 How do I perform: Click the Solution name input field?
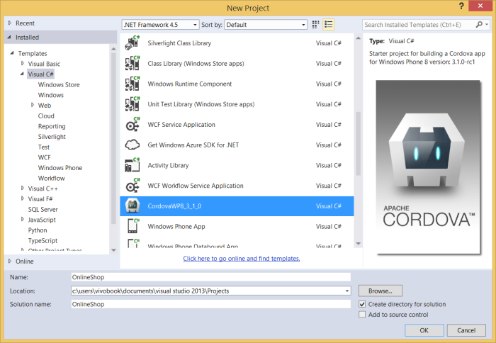[x=210, y=304]
